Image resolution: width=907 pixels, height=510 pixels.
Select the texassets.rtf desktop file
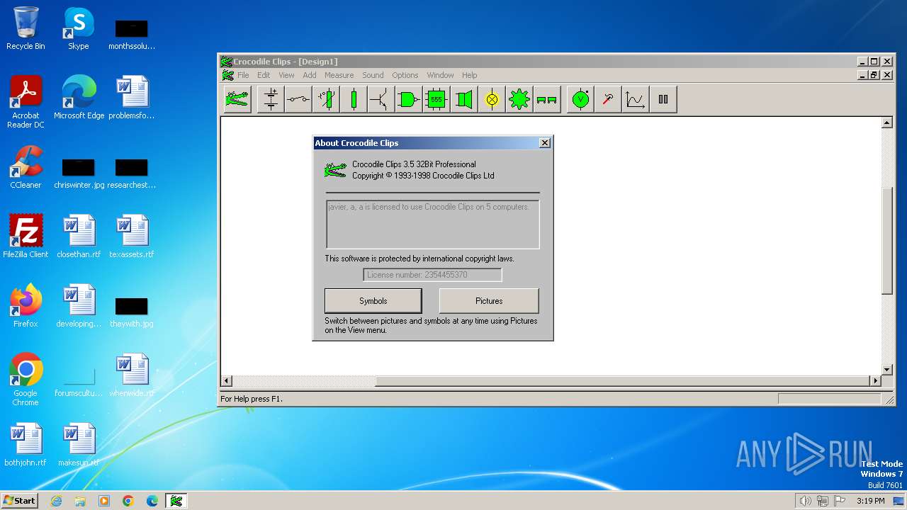pos(132,237)
